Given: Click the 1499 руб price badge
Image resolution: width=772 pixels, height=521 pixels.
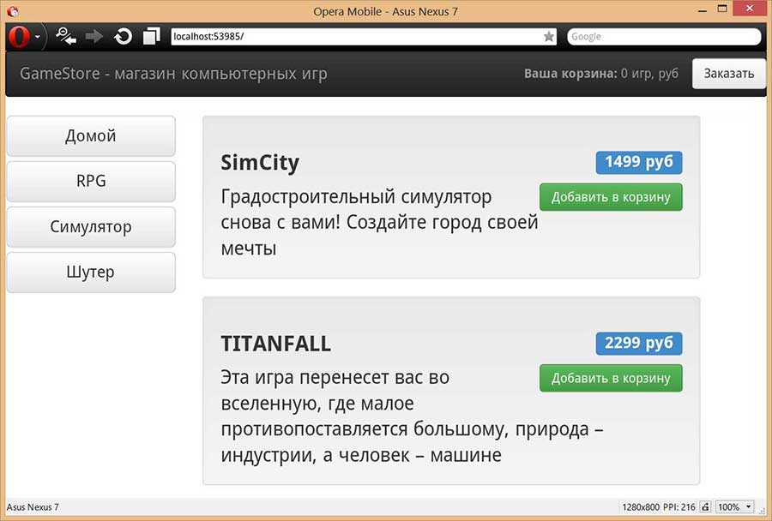Looking at the screenshot, I should click(x=639, y=162).
